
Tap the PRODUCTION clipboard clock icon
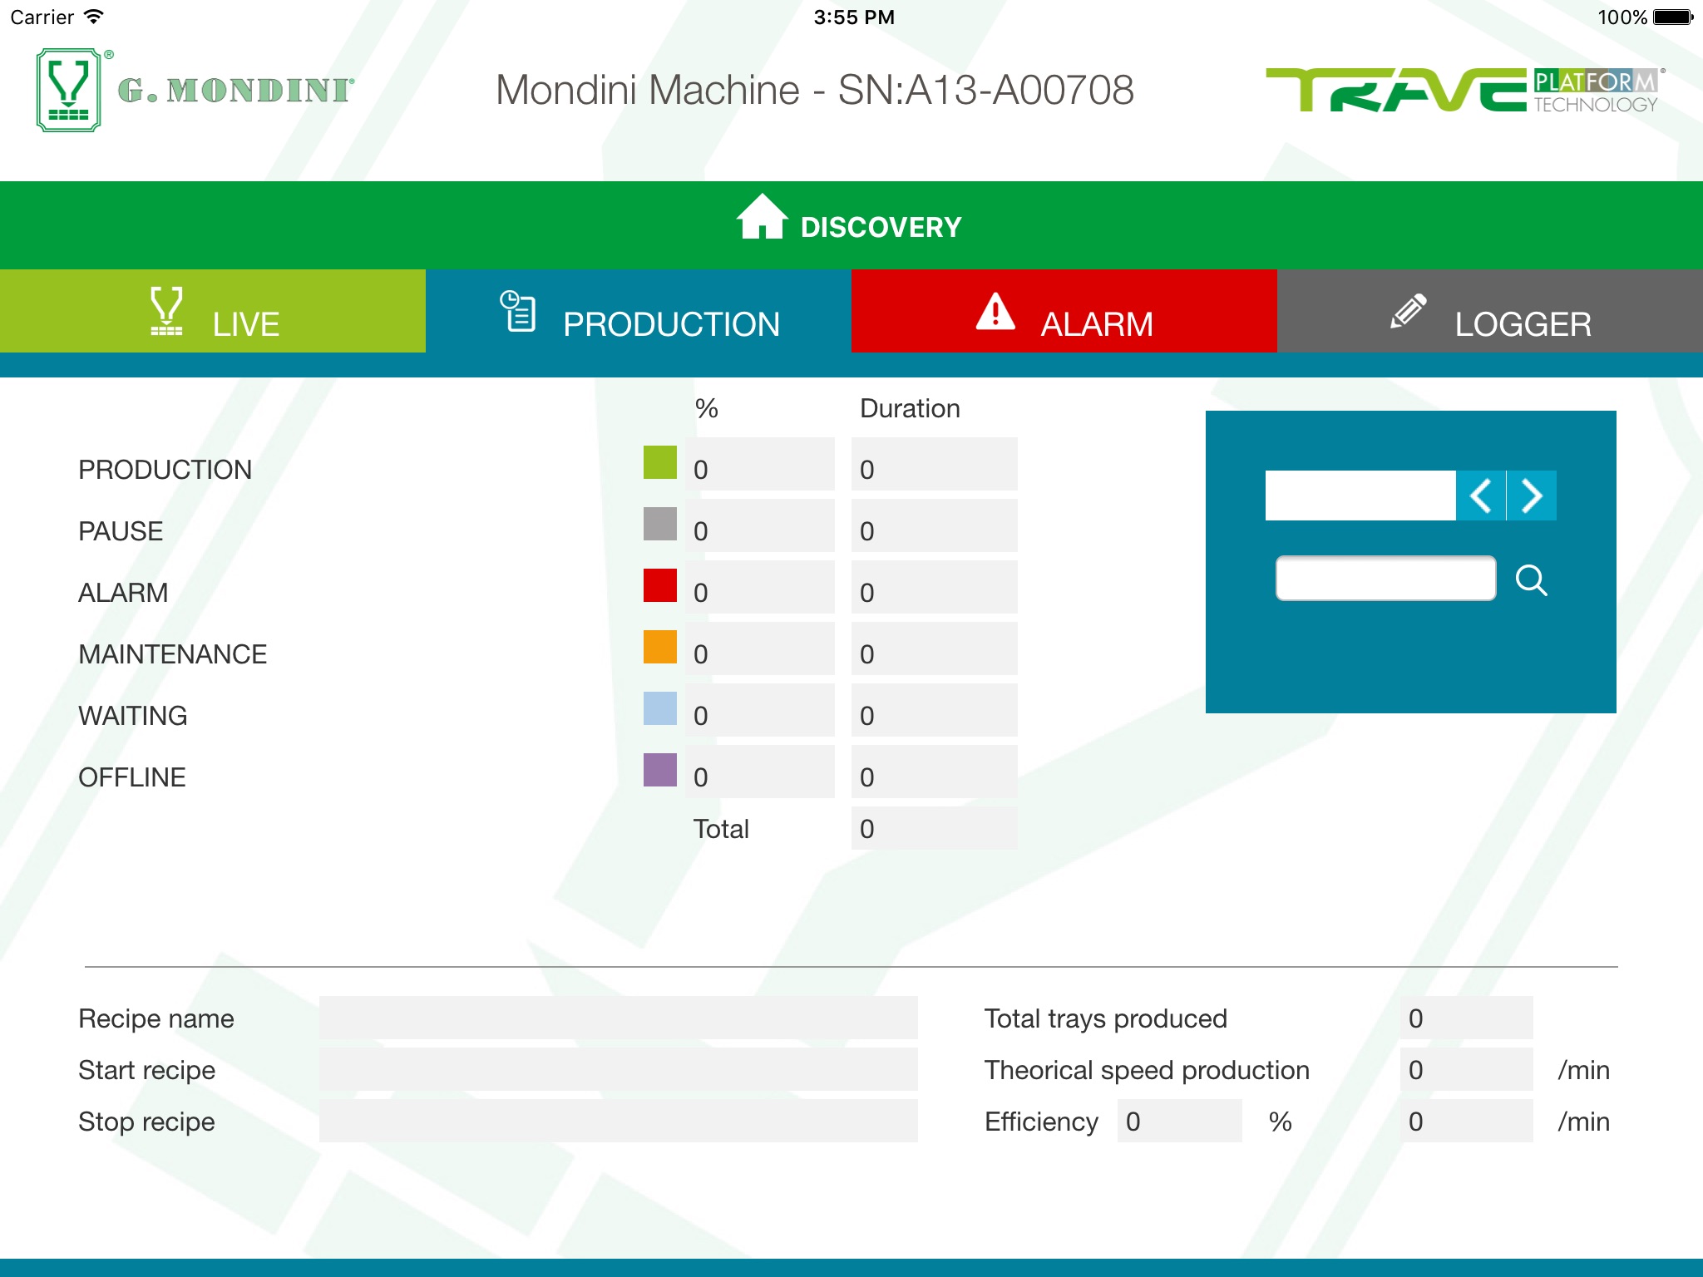point(517,311)
